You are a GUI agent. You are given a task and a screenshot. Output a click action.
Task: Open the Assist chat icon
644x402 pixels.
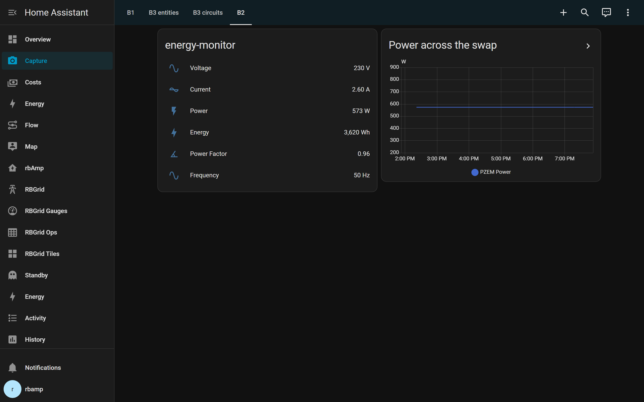point(606,12)
